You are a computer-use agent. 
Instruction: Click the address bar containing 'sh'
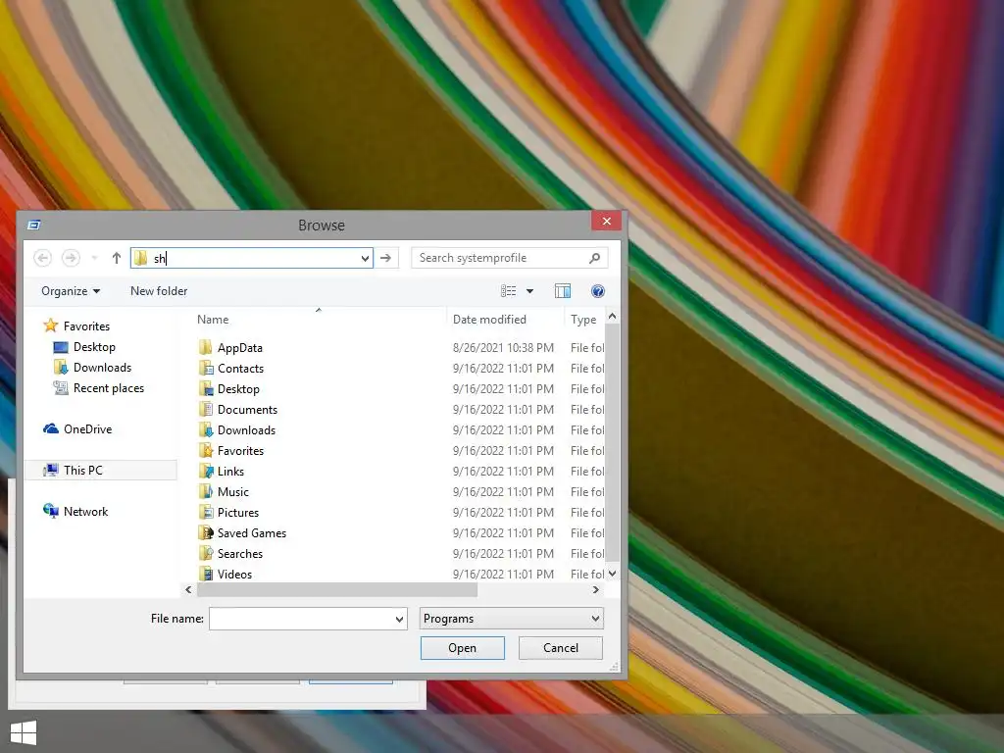(x=252, y=258)
